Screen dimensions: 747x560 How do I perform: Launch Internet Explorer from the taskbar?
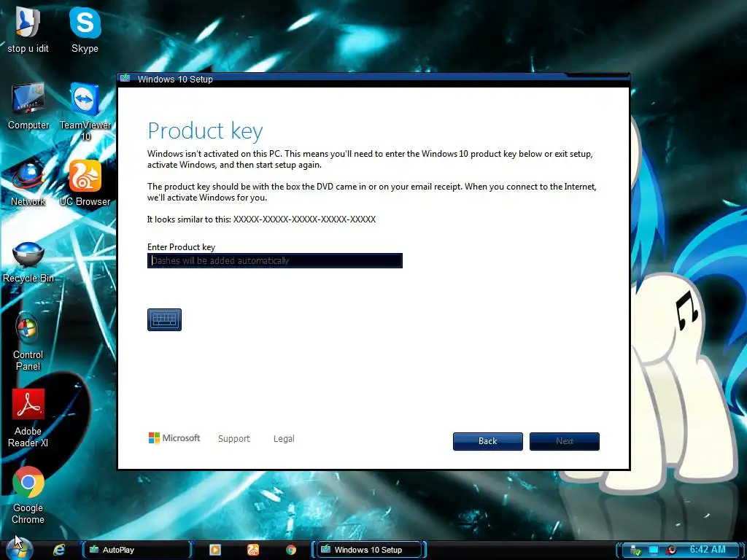click(59, 550)
